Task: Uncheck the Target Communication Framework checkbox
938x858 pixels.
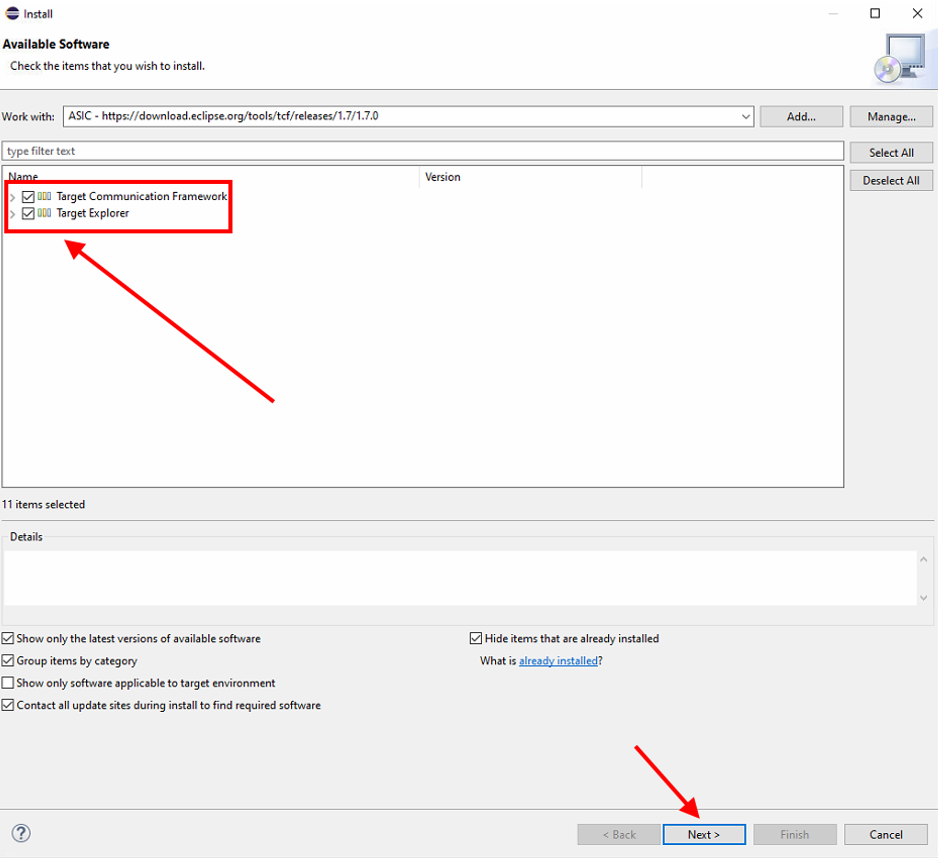Action: (28, 196)
